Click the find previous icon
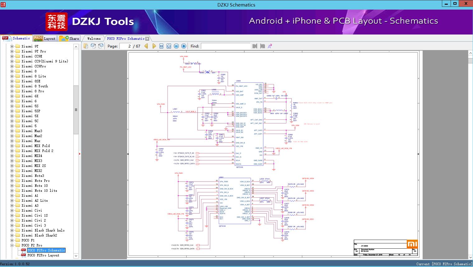The width and height of the screenshot is (473, 267). click(x=255, y=46)
